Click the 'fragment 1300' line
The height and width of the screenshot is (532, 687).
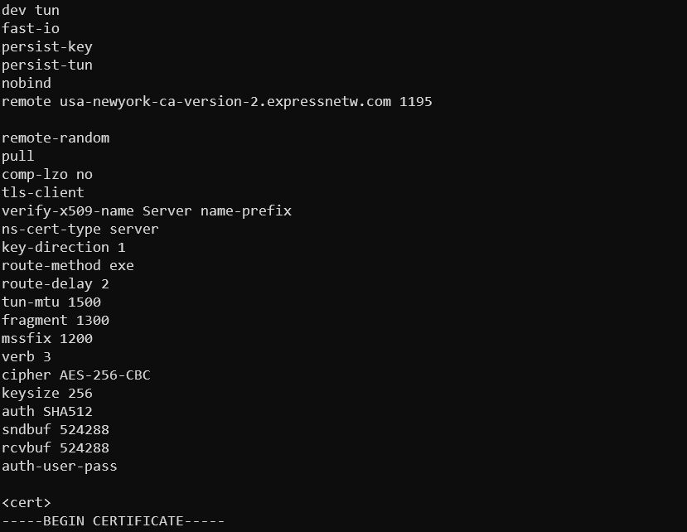pos(56,321)
